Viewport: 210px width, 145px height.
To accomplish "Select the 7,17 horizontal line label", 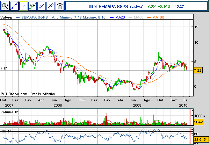I will (3, 68).
